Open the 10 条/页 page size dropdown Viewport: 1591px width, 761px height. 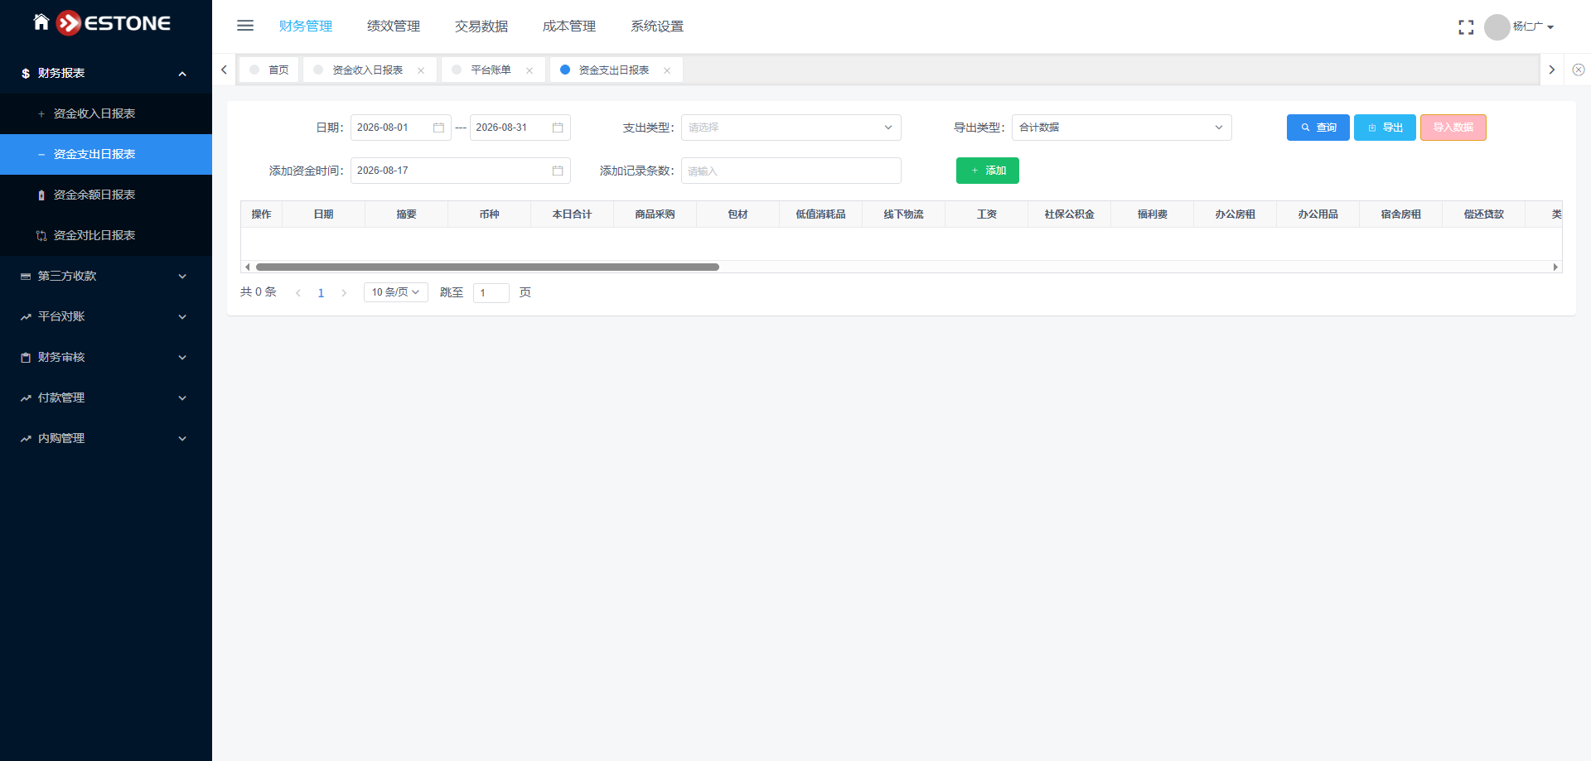click(396, 292)
